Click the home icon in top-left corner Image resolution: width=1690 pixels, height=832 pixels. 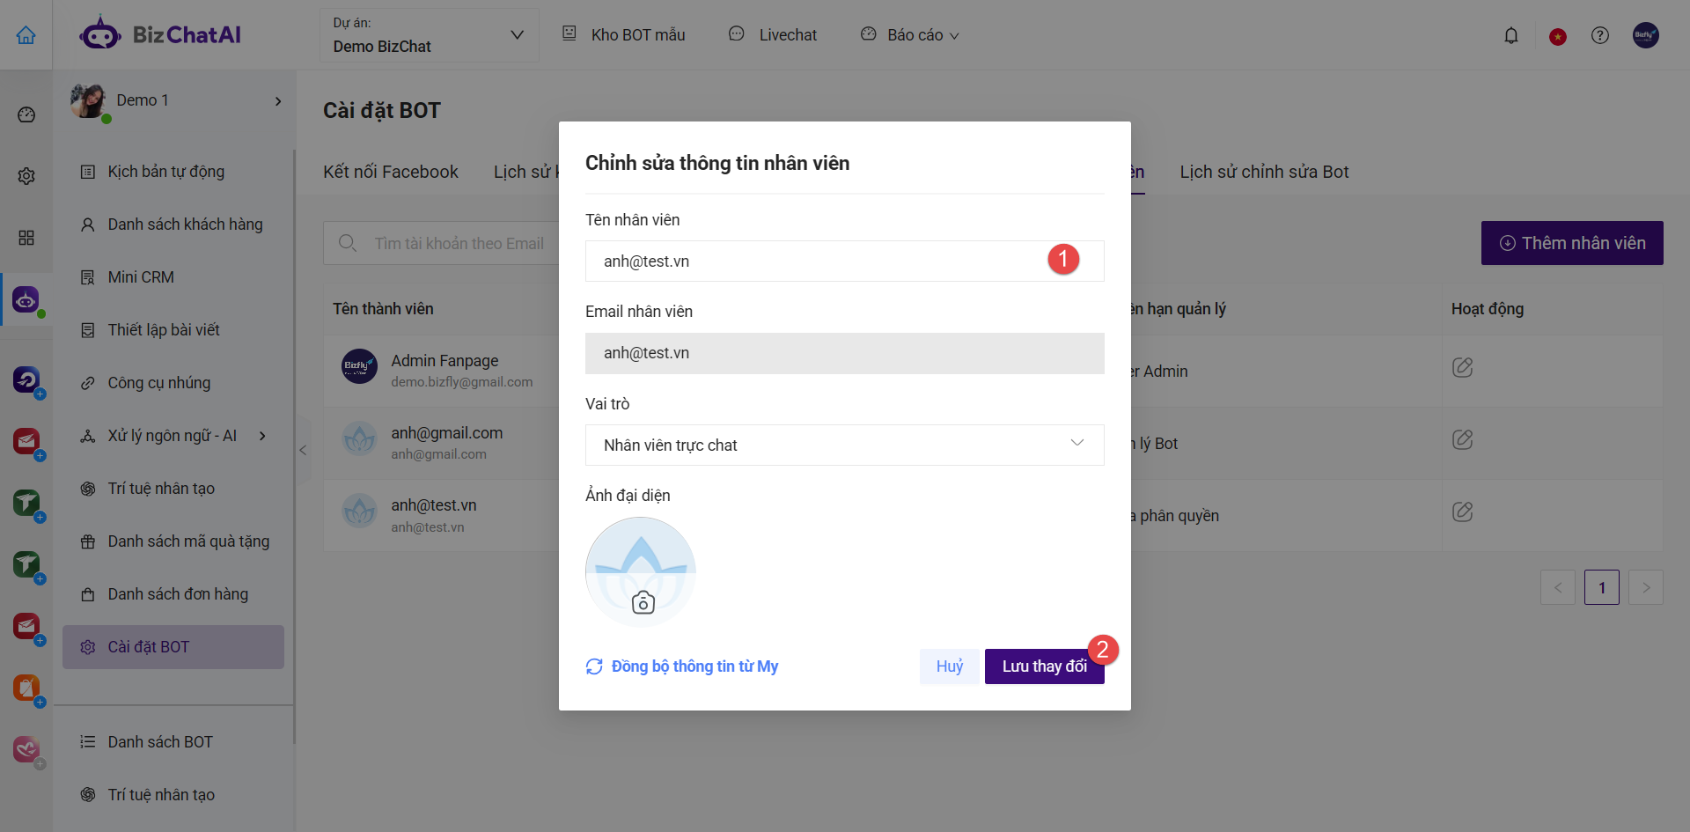[x=26, y=35]
